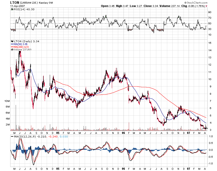Click the 2M label on volume axis
217x171 pixels.
(8, 124)
